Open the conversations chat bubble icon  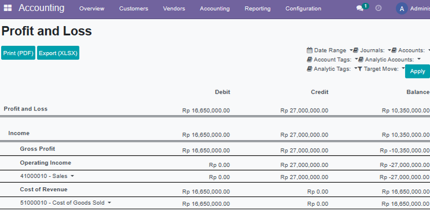click(x=360, y=9)
